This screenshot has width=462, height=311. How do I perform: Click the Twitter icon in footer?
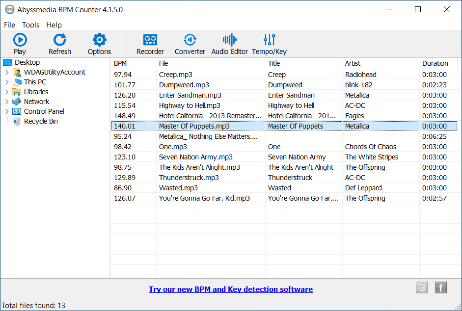pos(422,287)
